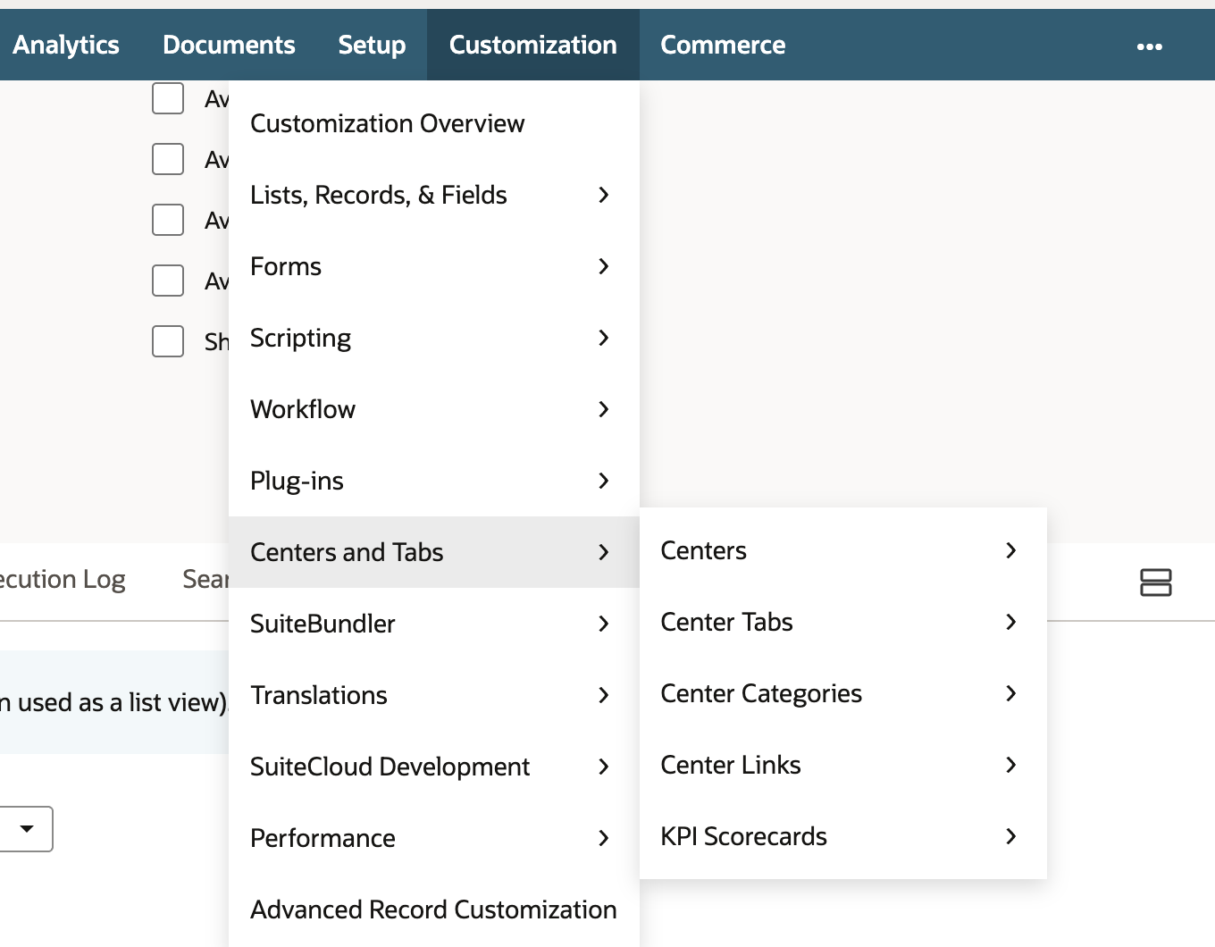Expand the Translations submenu chevron
1215x947 pixels.
pos(604,695)
